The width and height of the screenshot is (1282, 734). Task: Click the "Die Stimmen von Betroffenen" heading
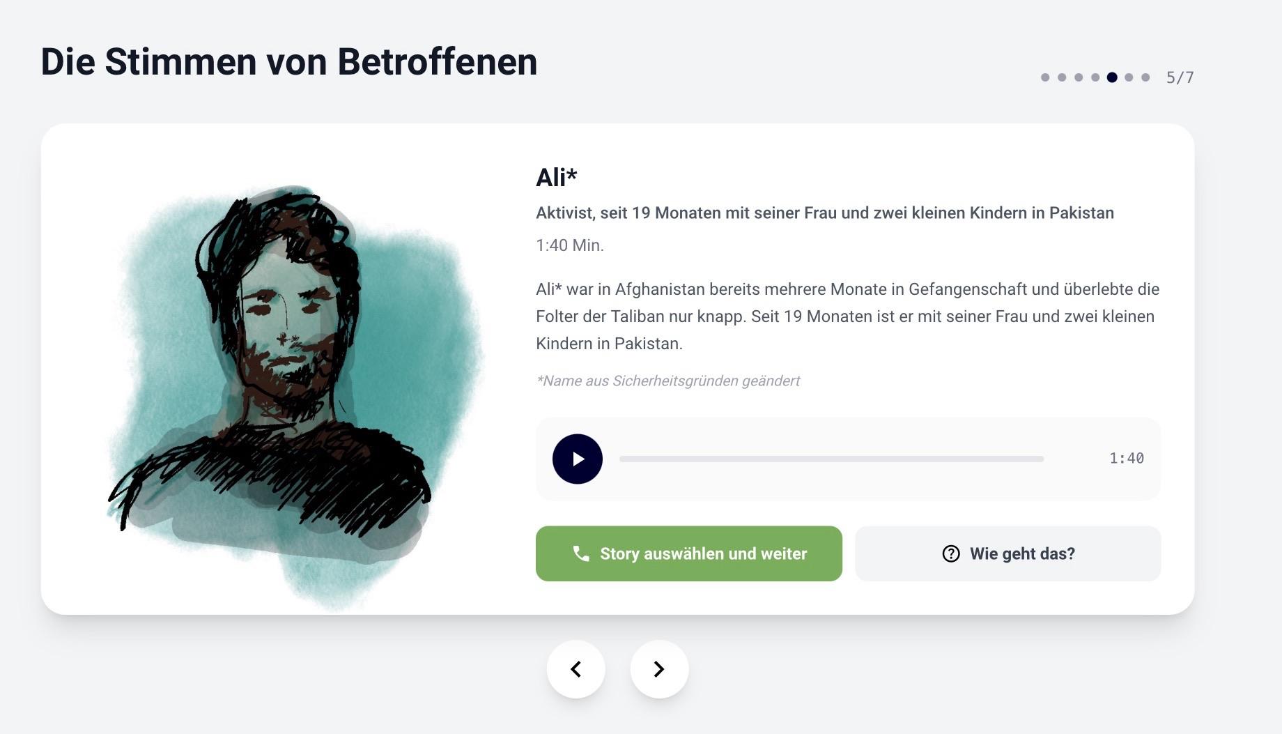coord(289,61)
